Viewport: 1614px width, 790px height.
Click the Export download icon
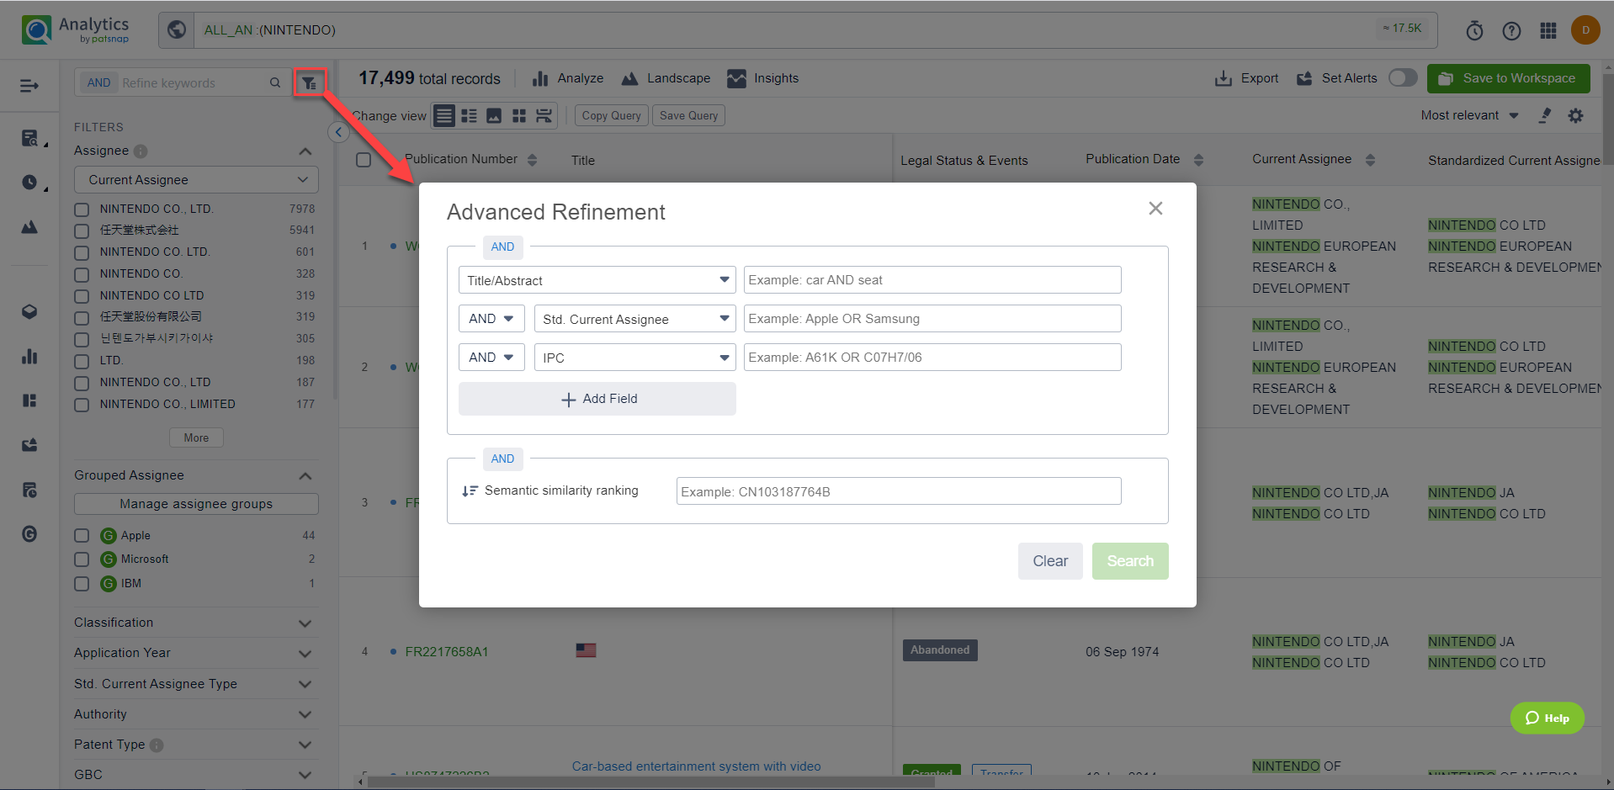(1223, 79)
